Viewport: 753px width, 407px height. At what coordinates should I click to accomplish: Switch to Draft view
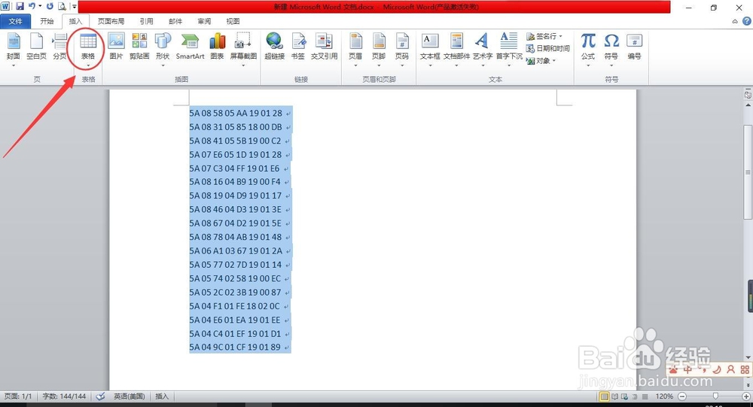tap(645, 396)
